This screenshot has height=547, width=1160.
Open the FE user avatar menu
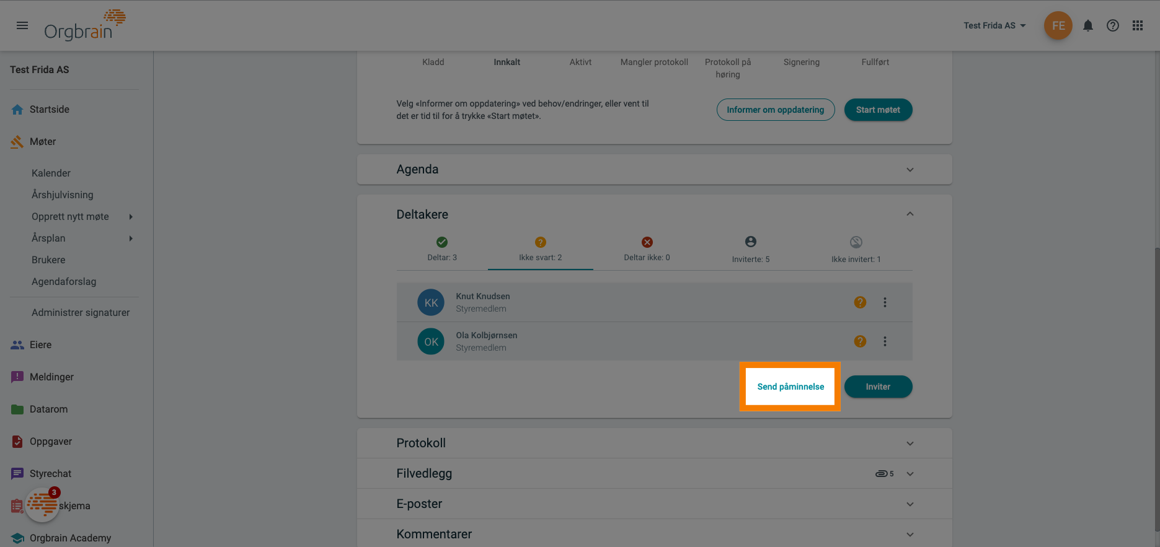(1058, 25)
